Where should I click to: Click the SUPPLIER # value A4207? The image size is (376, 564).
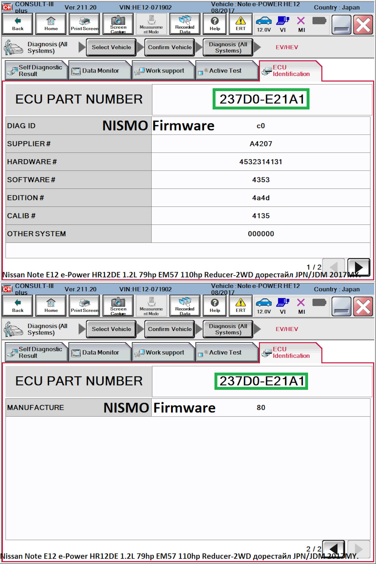point(261,144)
